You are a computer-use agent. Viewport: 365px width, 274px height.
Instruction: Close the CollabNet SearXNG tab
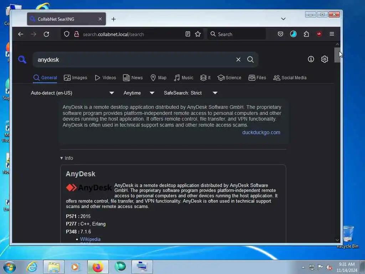pyautogui.click(x=100, y=19)
